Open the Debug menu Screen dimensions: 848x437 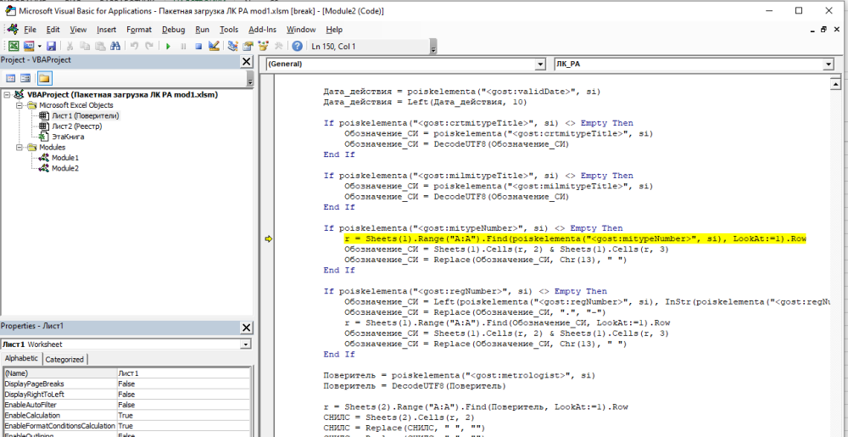173,29
